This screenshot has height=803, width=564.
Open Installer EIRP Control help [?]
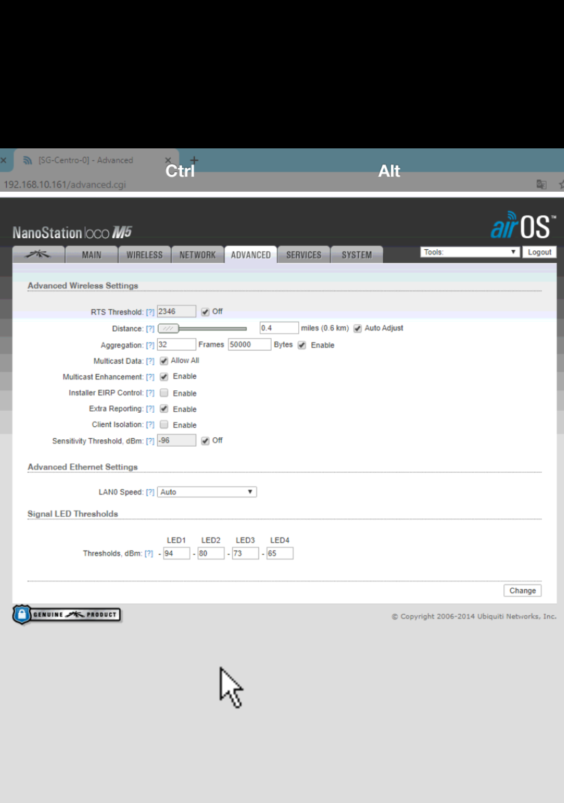(x=150, y=393)
